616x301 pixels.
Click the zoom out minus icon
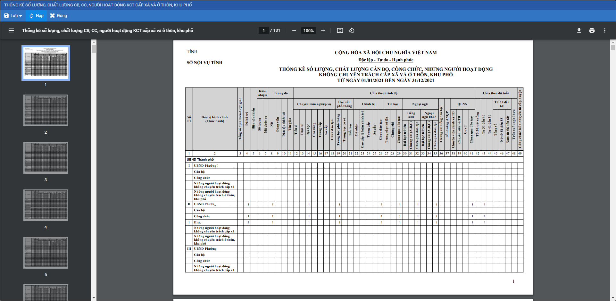pyautogui.click(x=294, y=30)
